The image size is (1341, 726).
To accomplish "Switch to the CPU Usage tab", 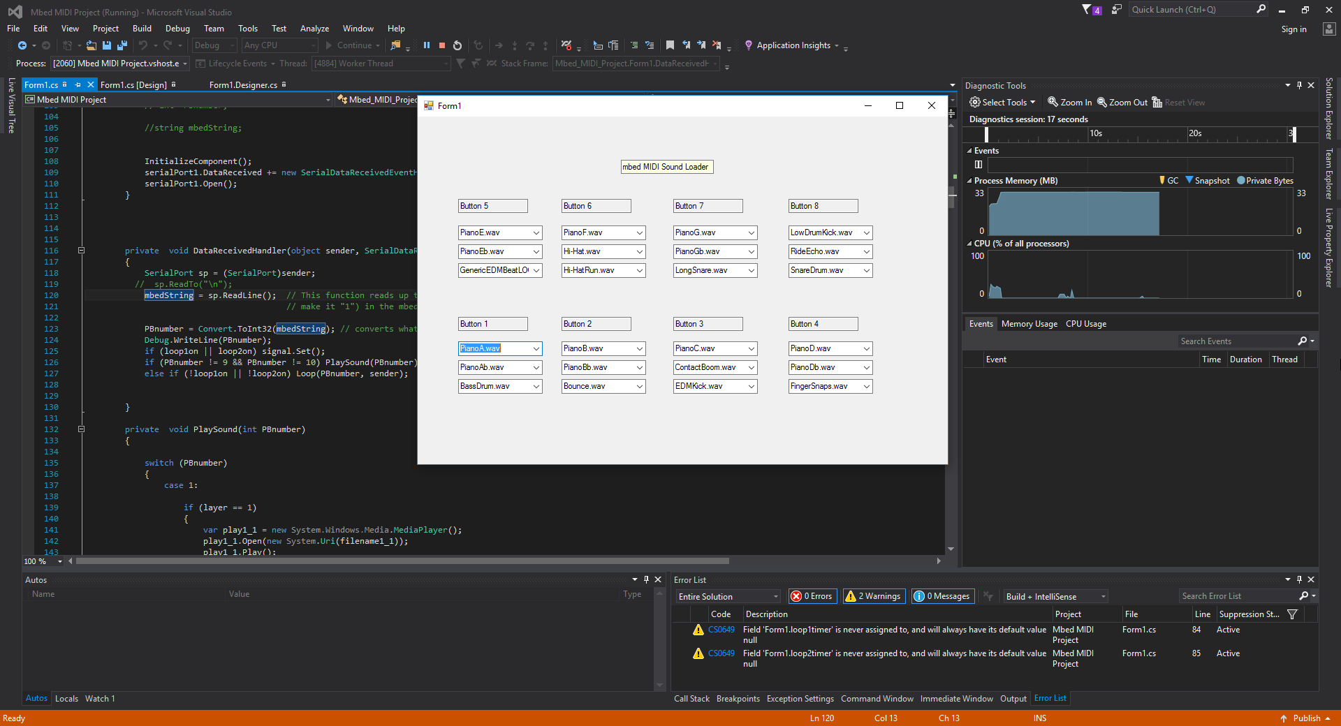I will pos(1085,324).
